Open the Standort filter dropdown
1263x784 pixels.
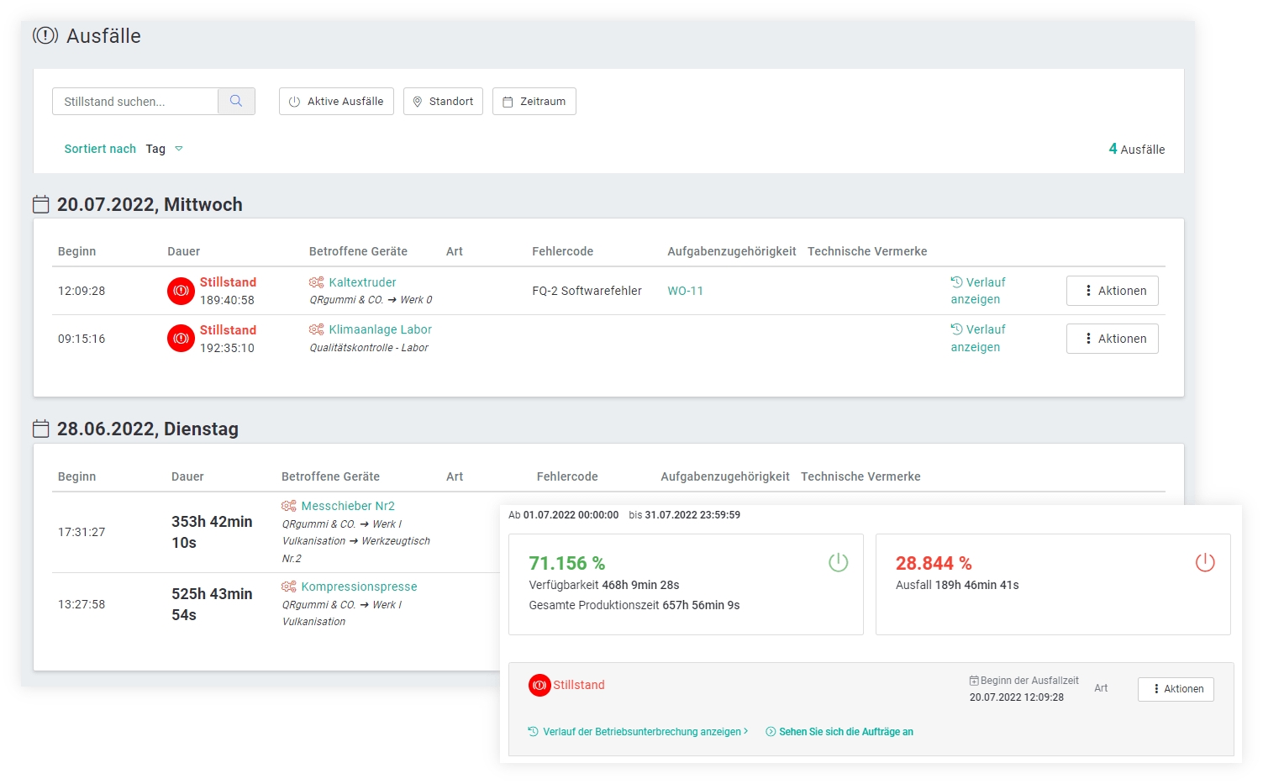pyautogui.click(x=443, y=102)
